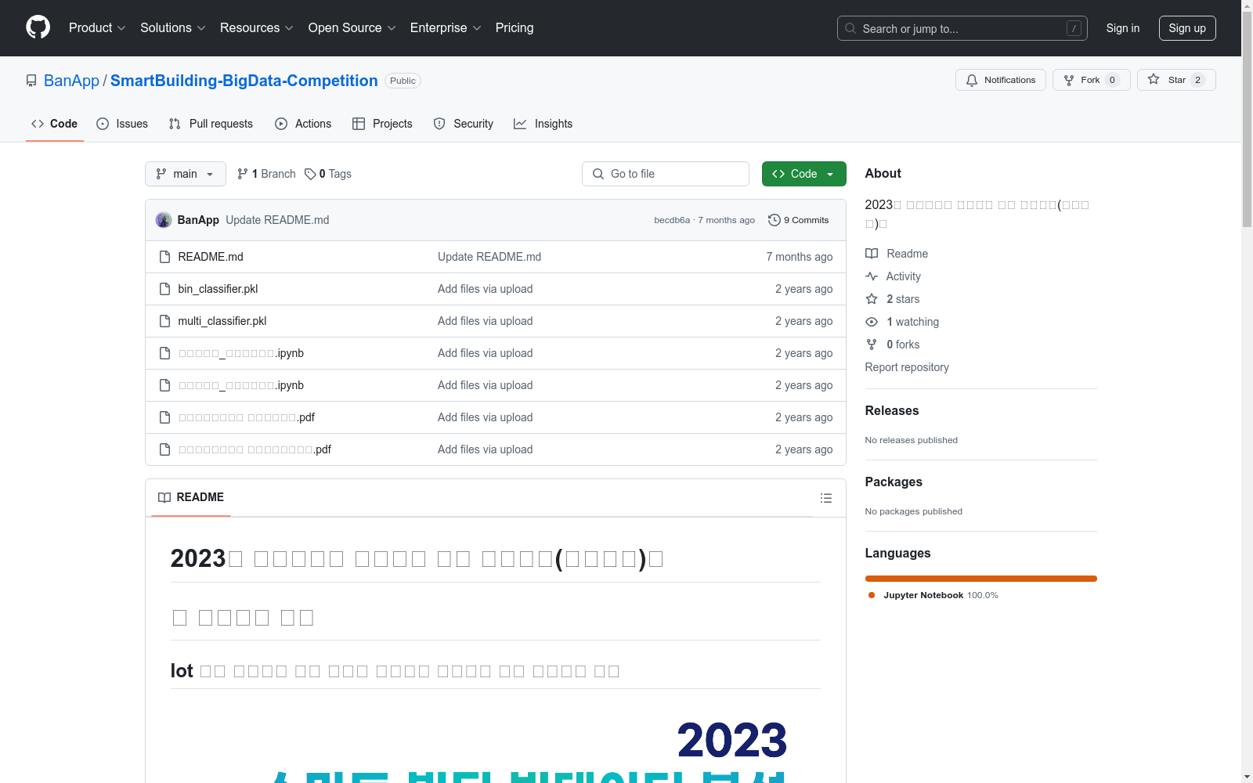Click the repository book icon beside BanApp

pyautogui.click(x=31, y=81)
